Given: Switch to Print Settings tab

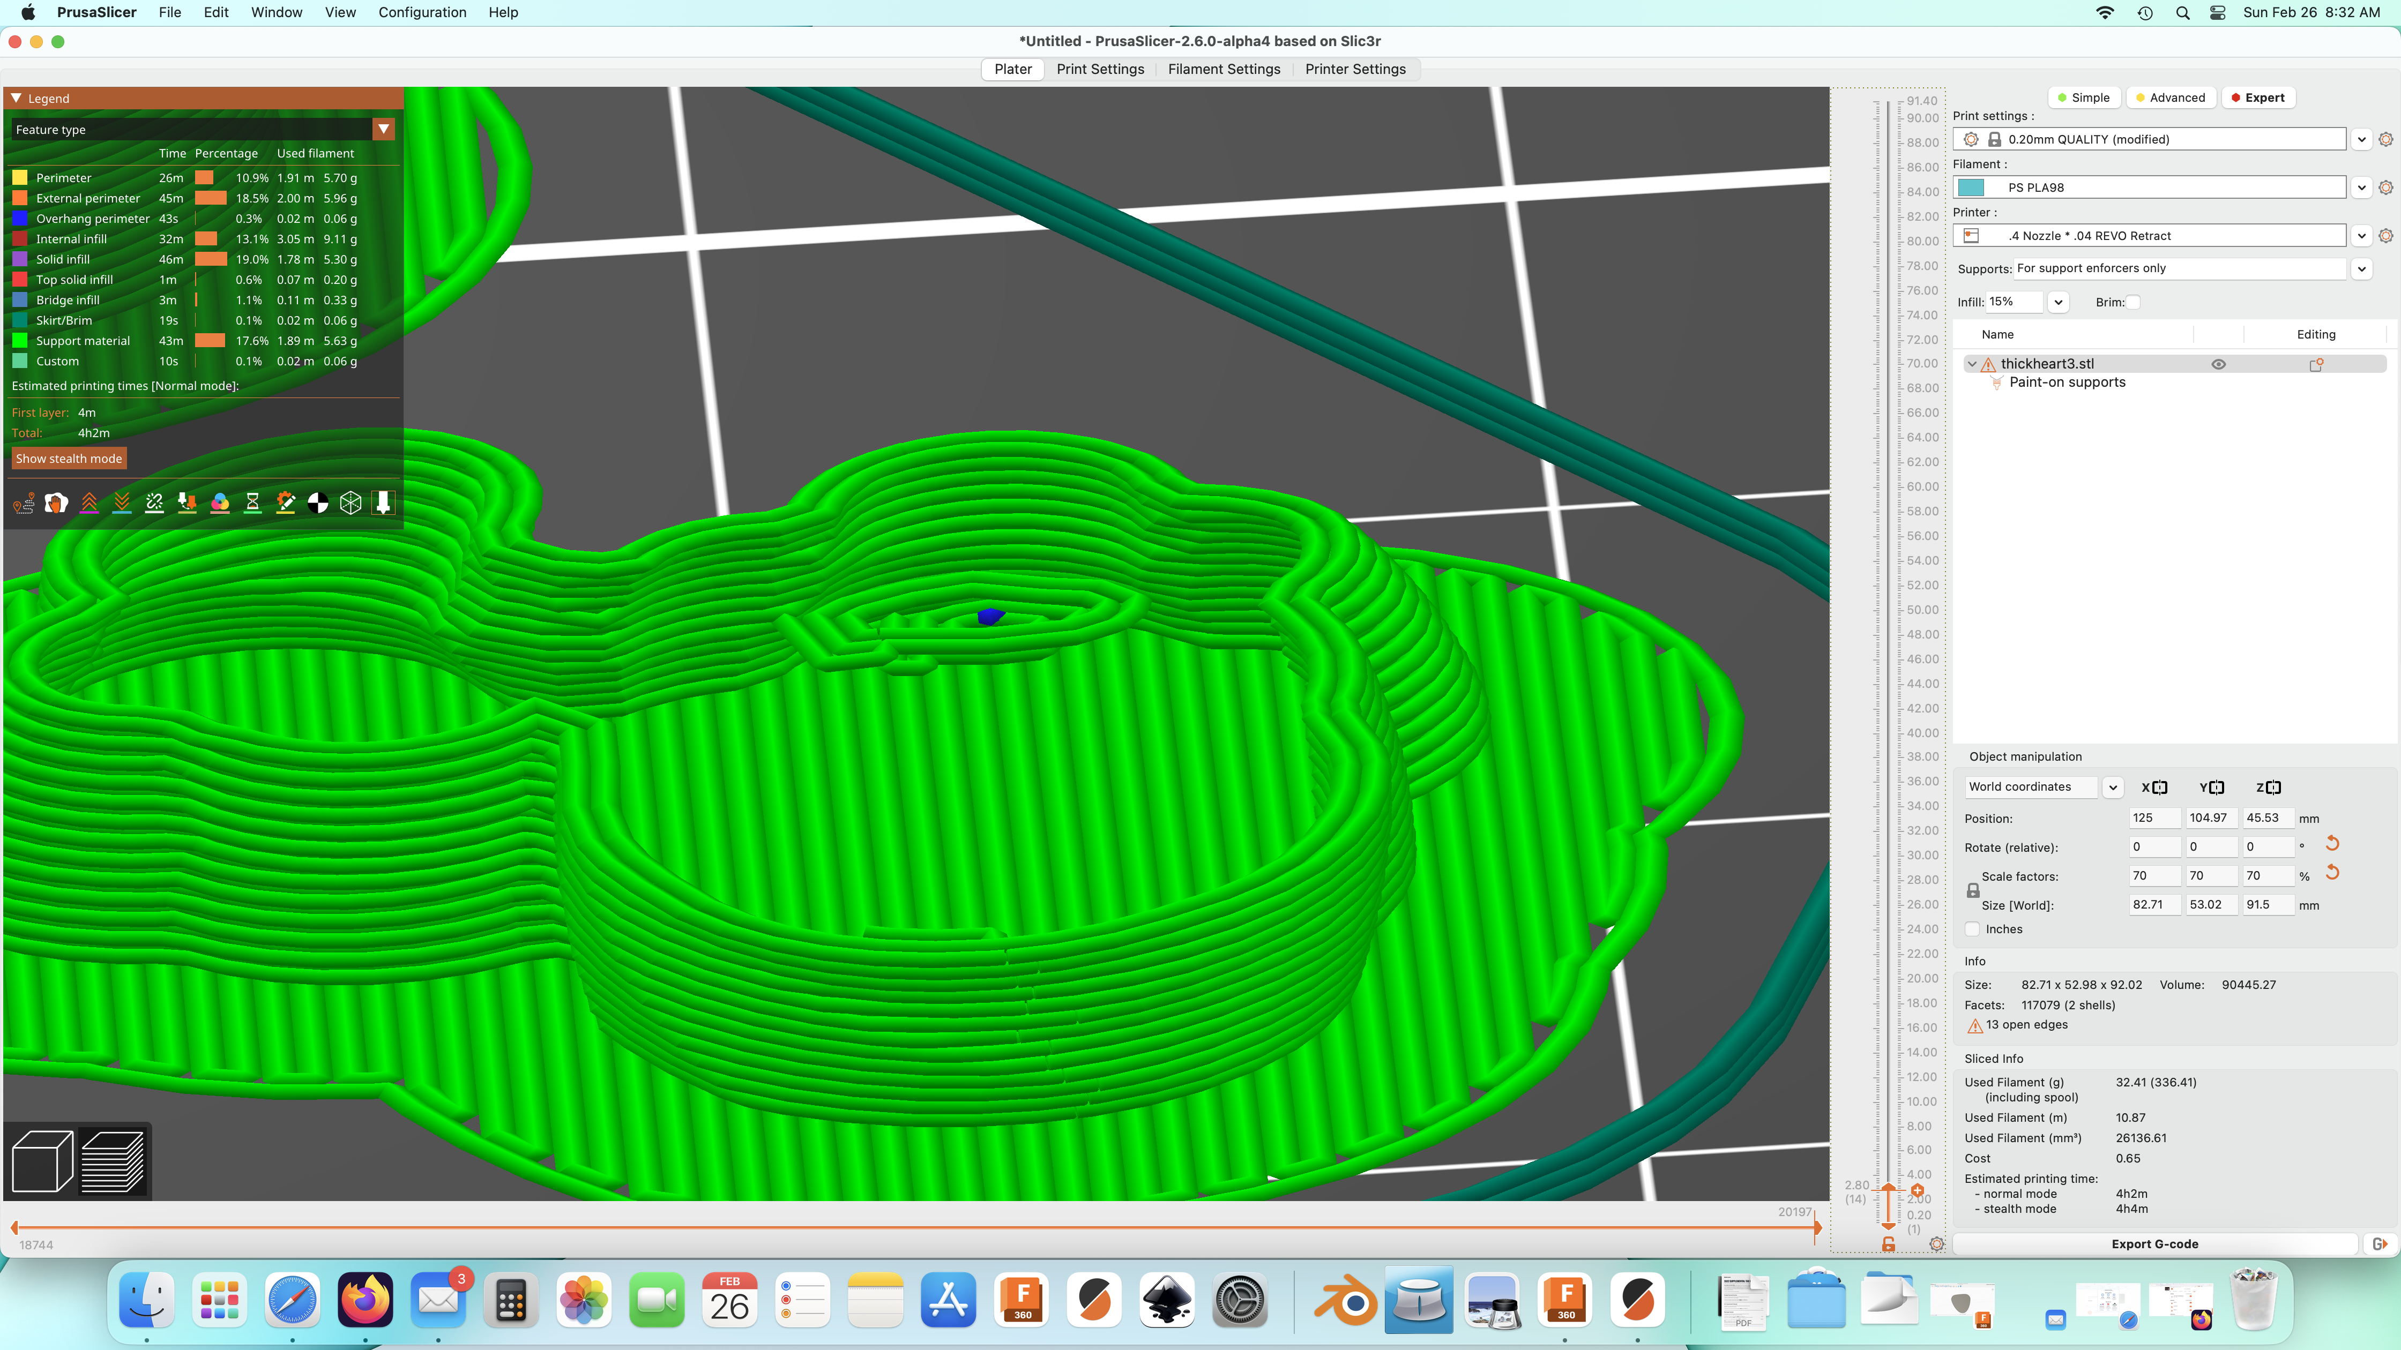Looking at the screenshot, I should pyautogui.click(x=1100, y=69).
